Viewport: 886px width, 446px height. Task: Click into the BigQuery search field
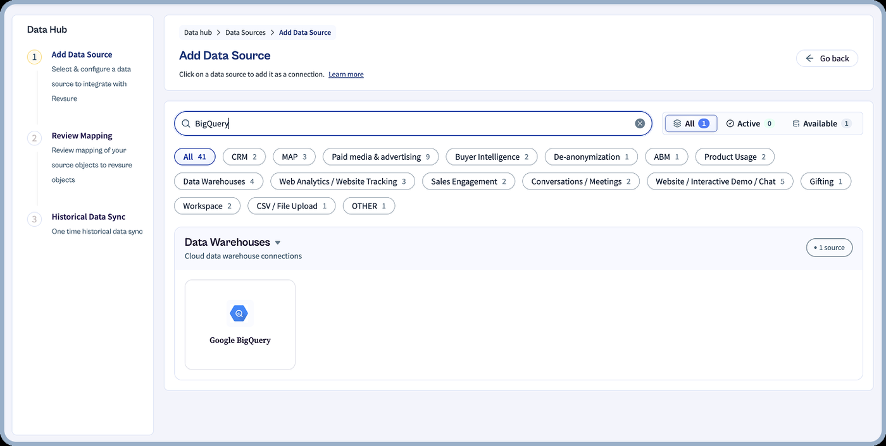413,123
